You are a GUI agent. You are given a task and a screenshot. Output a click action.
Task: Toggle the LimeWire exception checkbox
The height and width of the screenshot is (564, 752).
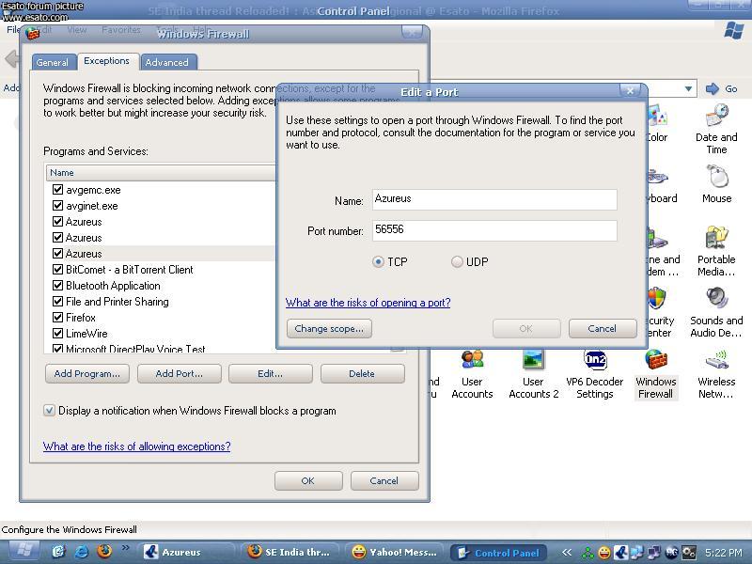click(x=57, y=334)
